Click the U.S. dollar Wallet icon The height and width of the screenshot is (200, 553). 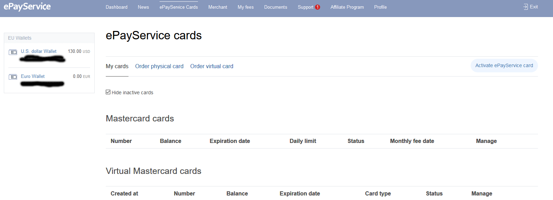(x=13, y=52)
